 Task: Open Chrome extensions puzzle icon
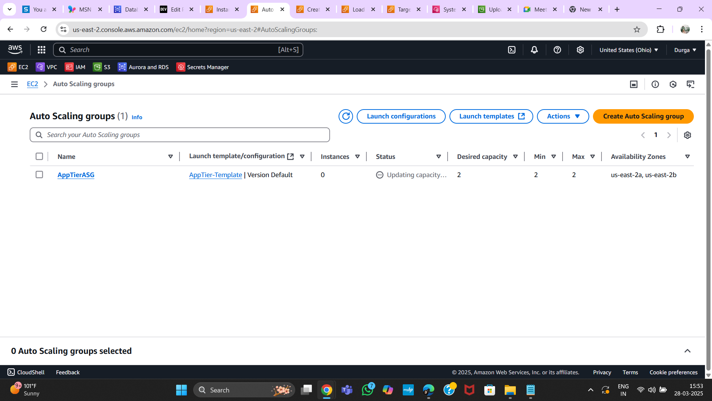pos(660,29)
